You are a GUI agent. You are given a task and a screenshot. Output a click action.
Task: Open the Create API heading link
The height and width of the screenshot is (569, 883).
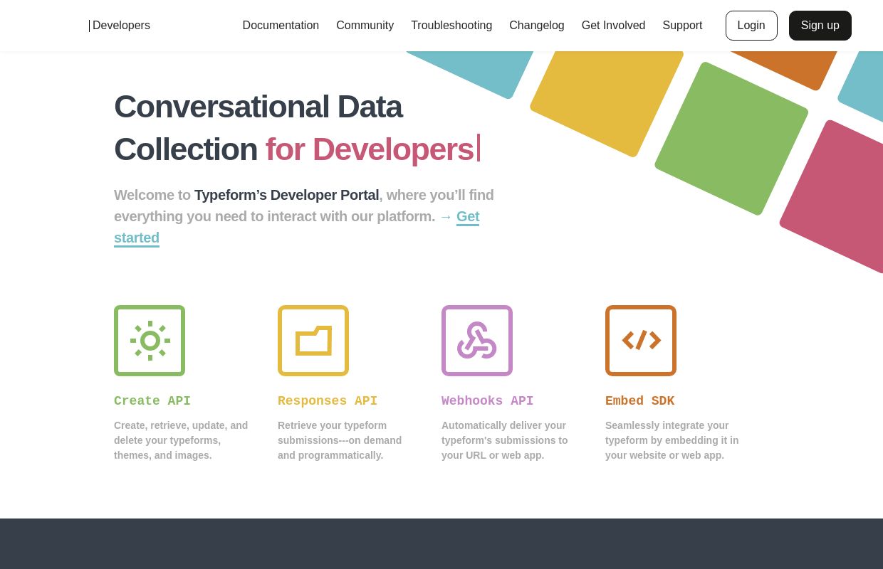click(152, 401)
